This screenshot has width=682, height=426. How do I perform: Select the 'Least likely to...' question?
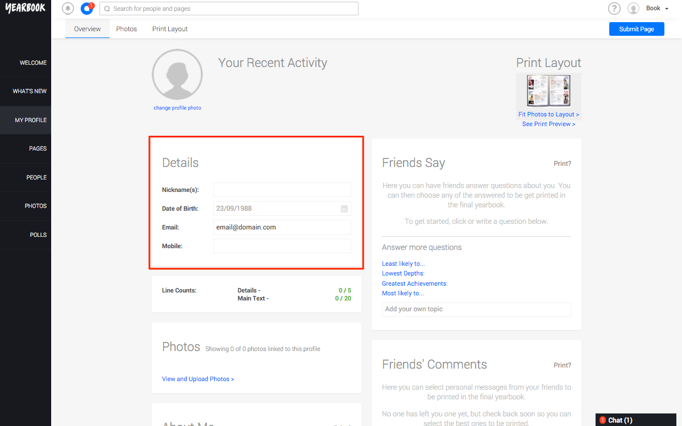pyautogui.click(x=403, y=264)
